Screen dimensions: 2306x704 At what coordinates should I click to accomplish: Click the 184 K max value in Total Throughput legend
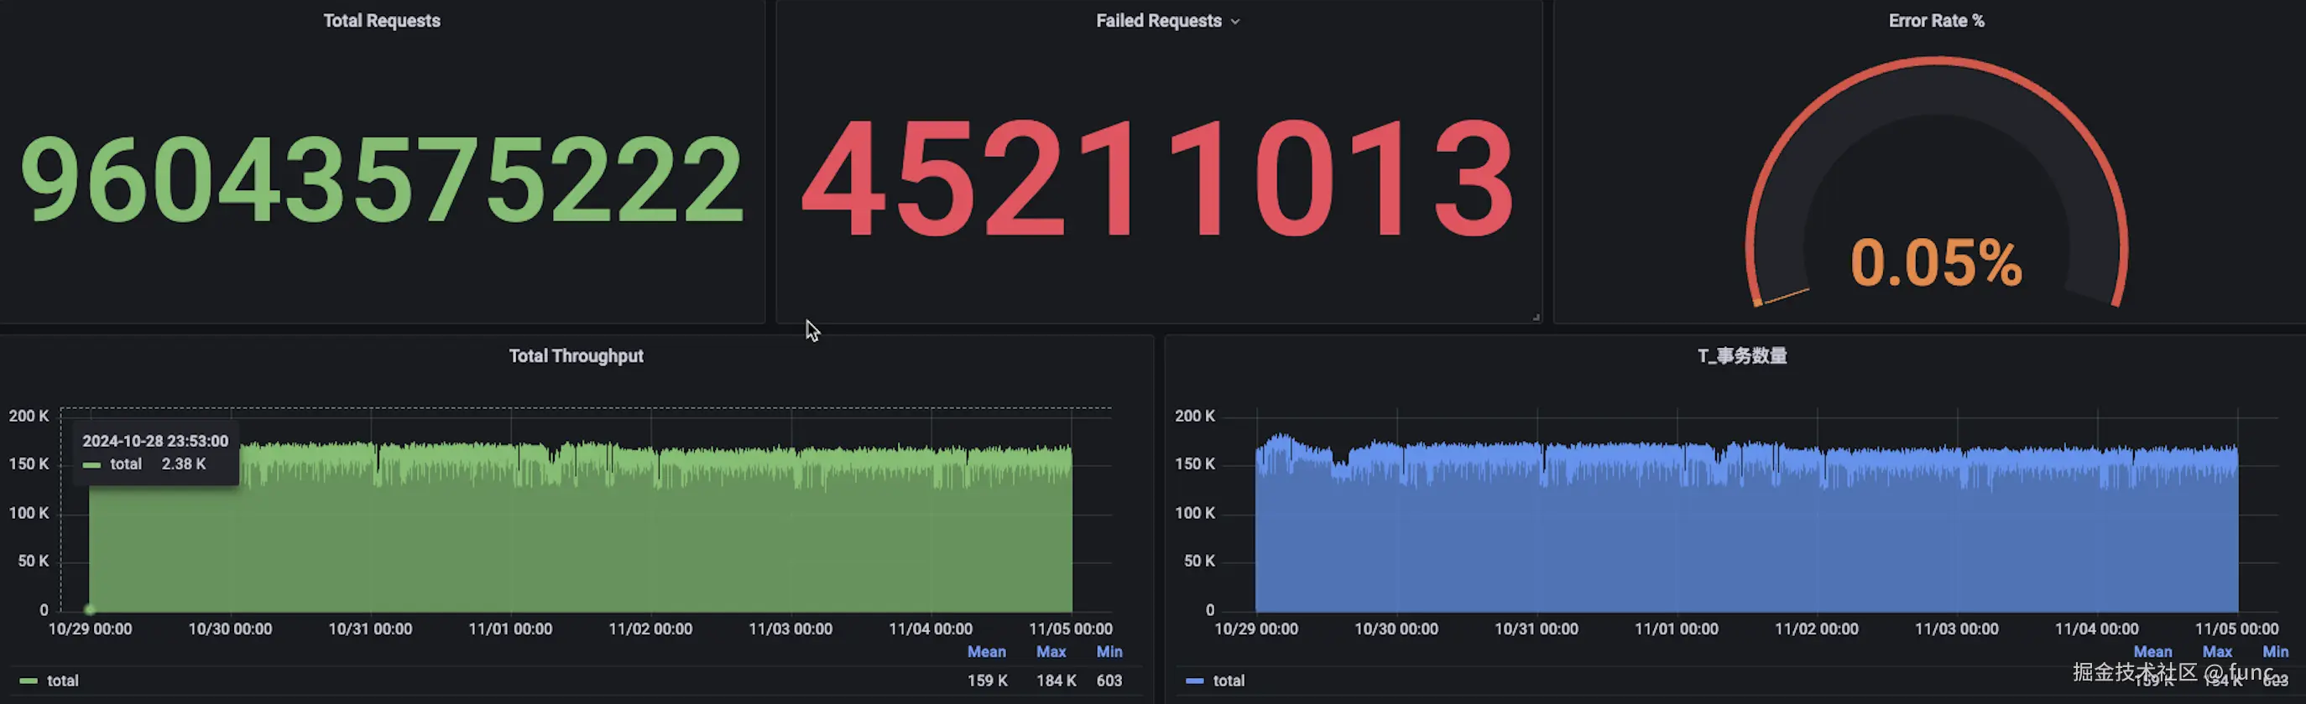pyautogui.click(x=1056, y=681)
